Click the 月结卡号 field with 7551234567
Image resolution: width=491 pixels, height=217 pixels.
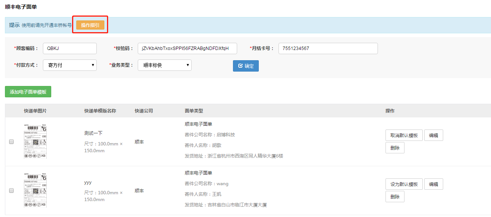[x=328, y=48]
